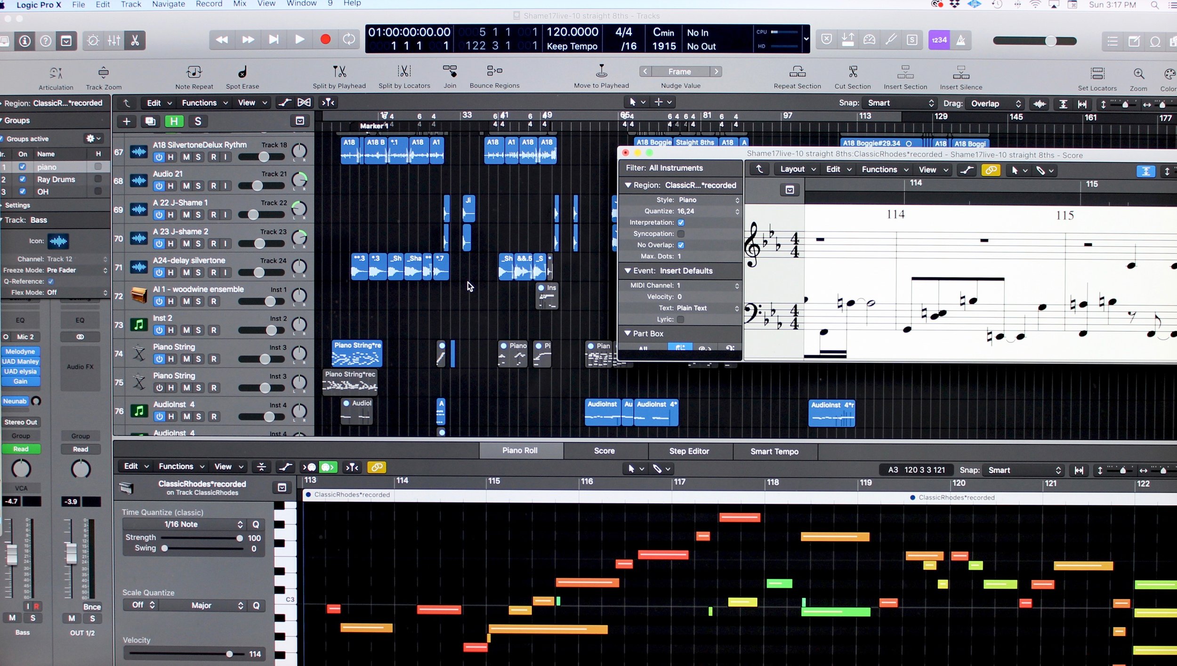Mute the A18 SilvertoneDelux Rythm track
Viewport: 1177px width, 666px height.
pyautogui.click(x=186, y=157)
